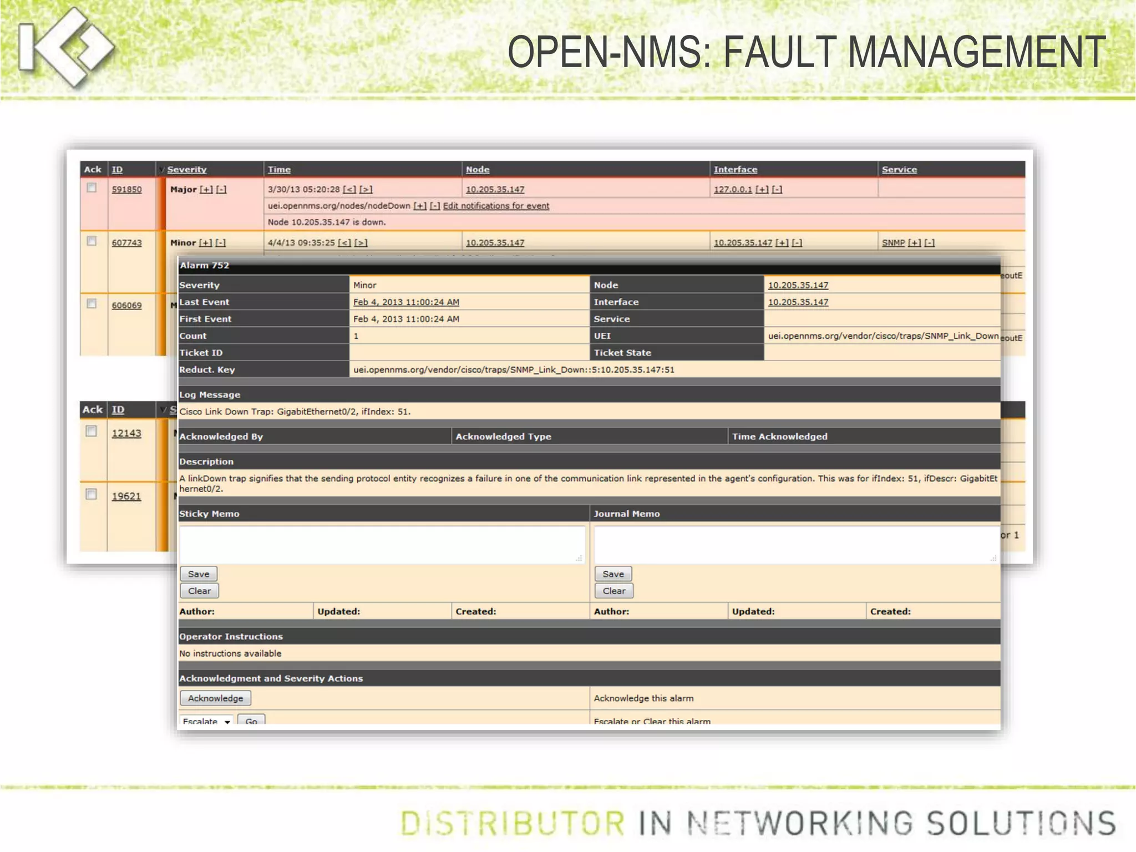1136x852 pixels.
Task: Click [-] next to the SNMP service
Action: [930, 243]
